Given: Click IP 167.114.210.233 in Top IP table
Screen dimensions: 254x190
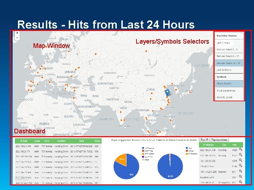Looking at the screenshot, I should pos(208,172).
